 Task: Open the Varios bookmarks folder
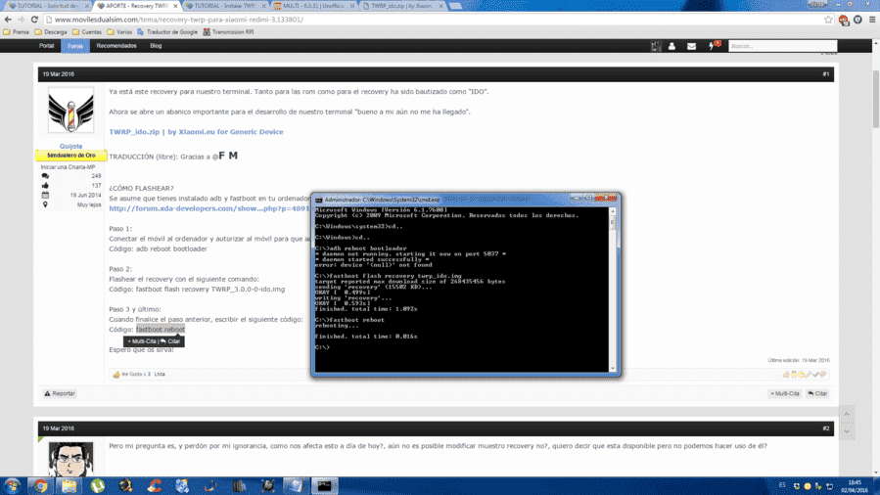pyautogui.click(x=119, y=32)
